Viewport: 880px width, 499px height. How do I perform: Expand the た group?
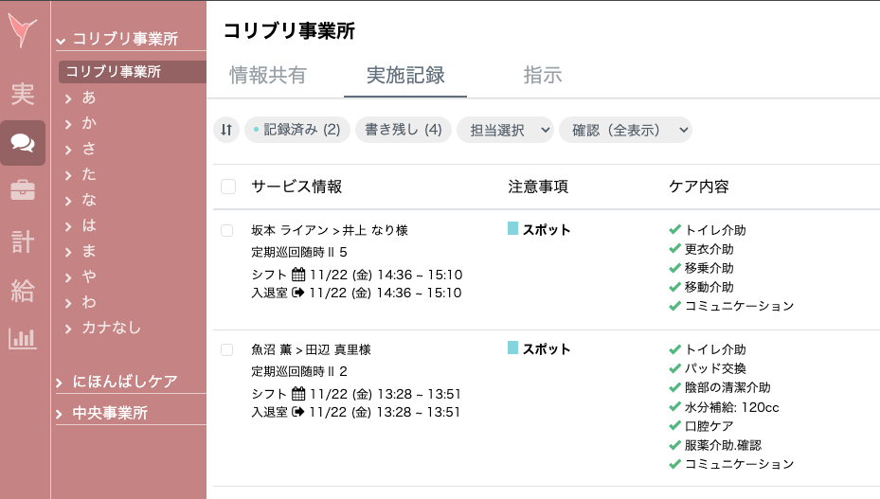pyautogui.click(x=68, y=175)
